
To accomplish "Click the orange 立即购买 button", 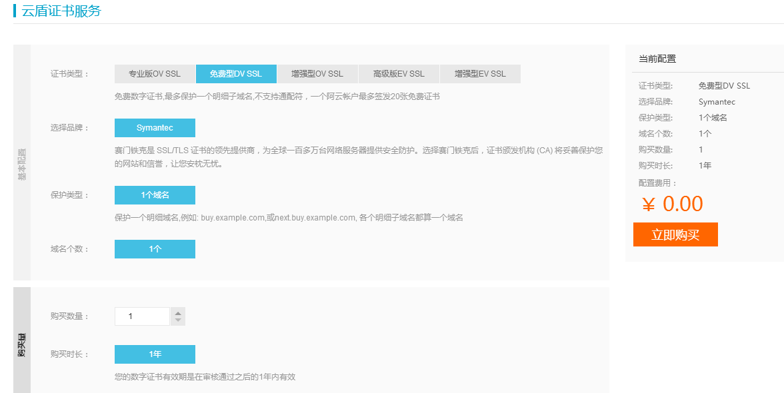I will click(675, 234).
